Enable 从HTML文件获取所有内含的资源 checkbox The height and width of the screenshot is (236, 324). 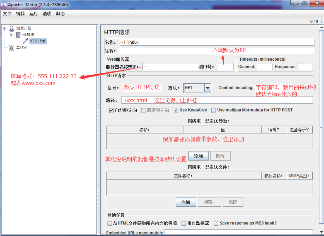[110, 223]
